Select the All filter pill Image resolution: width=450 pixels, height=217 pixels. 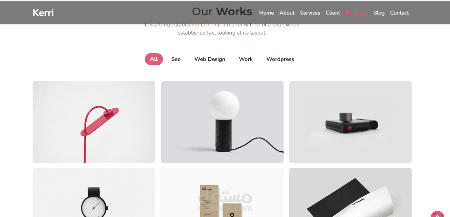coord(154,59)
